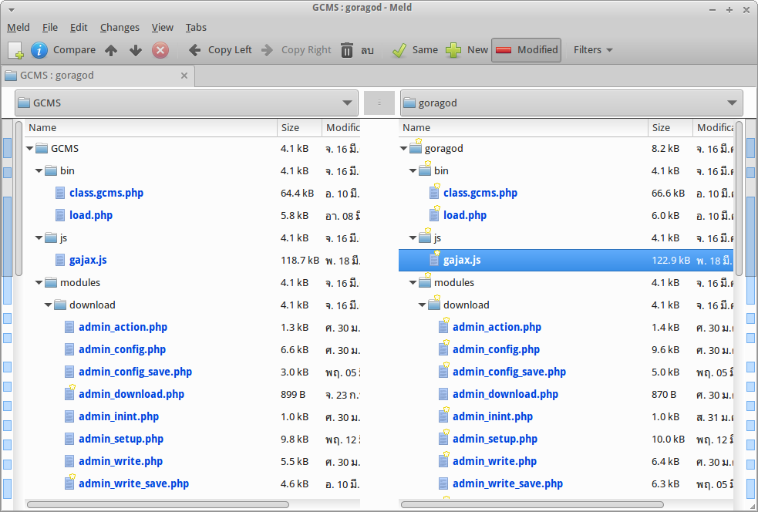The width and height of the screenshot is (758, 512).
Task: Click the pane splitter button between file lists
Action: coord(379,103)
